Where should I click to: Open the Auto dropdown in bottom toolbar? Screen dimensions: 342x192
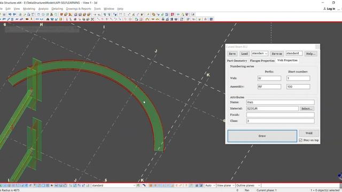tap(210, 186)
